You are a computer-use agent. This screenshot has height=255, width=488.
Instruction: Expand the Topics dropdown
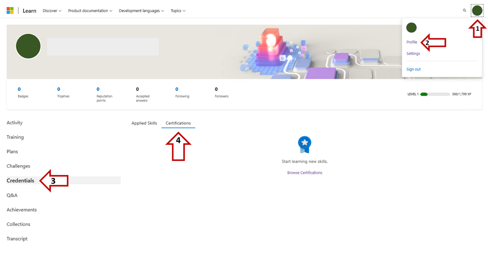pos(178,10)
